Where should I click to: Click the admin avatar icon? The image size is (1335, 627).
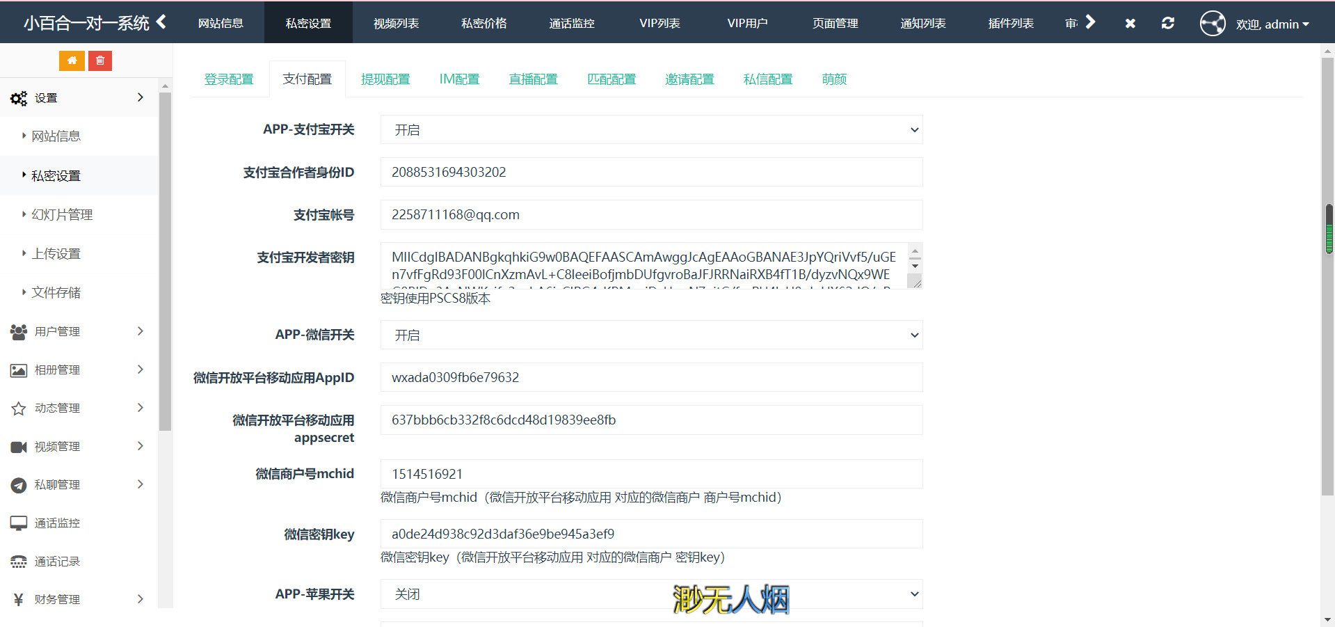[x=1212, y=23]
